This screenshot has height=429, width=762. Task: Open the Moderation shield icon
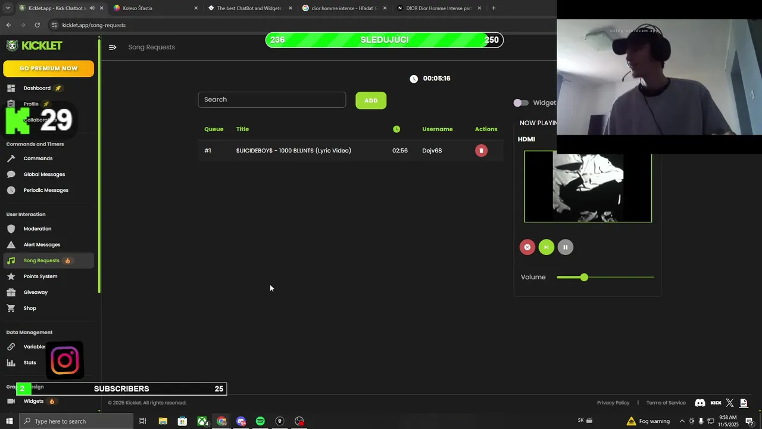(x=11, y=229)
